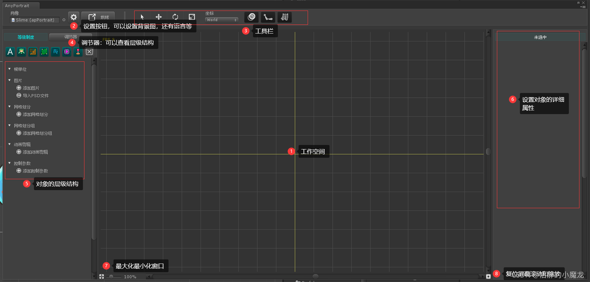Select the arrow selection tool
590x282 pixels.
coord(142,17)
